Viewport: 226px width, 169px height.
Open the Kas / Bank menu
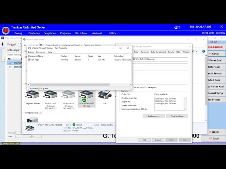point(81,33)
